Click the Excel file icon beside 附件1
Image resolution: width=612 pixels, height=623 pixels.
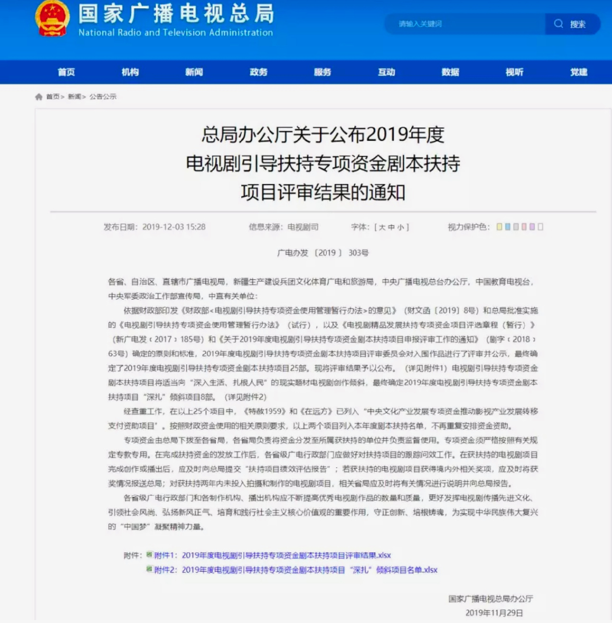click(150, 554)
